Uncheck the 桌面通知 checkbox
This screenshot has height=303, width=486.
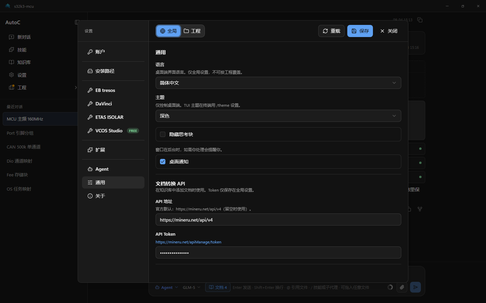[x=163, y=162]
